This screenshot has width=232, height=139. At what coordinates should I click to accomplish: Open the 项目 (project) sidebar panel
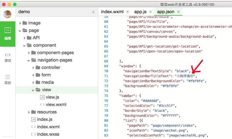pyautogui.click(x=7, y=80)
